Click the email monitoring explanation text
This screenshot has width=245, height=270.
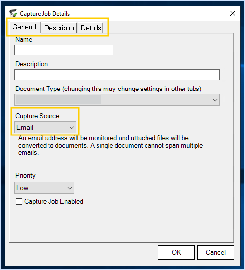pyautogui.click(x=110, y=145)
